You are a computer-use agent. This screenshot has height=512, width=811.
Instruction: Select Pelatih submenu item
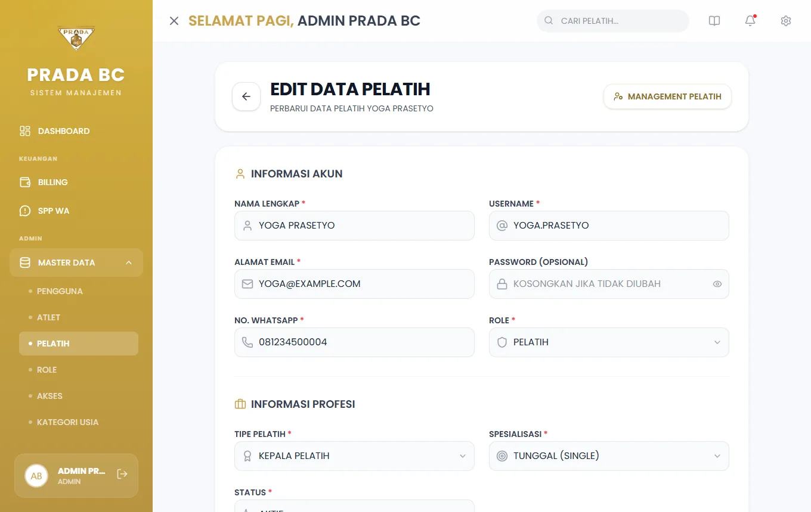tap(79, 344)
